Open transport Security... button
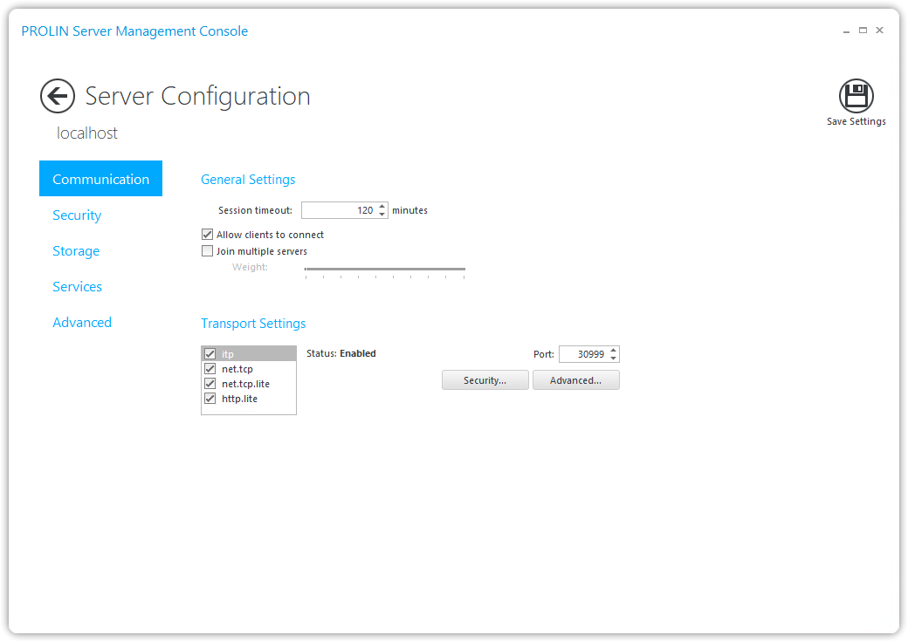This screenshot has width=908, height=642. 485,380
